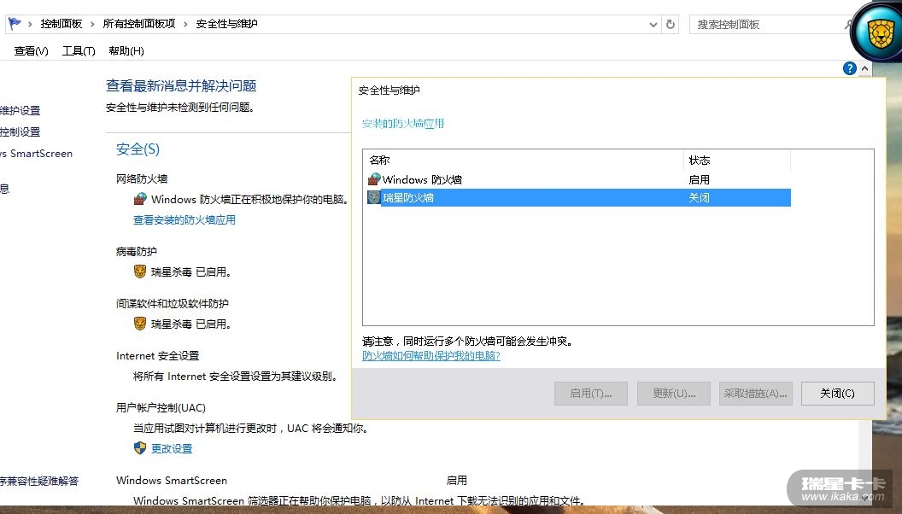Image resolution: width=902 pixels, height=514 pixels.
Task: Sort by 状态 column header
Action: pos(737,161)
